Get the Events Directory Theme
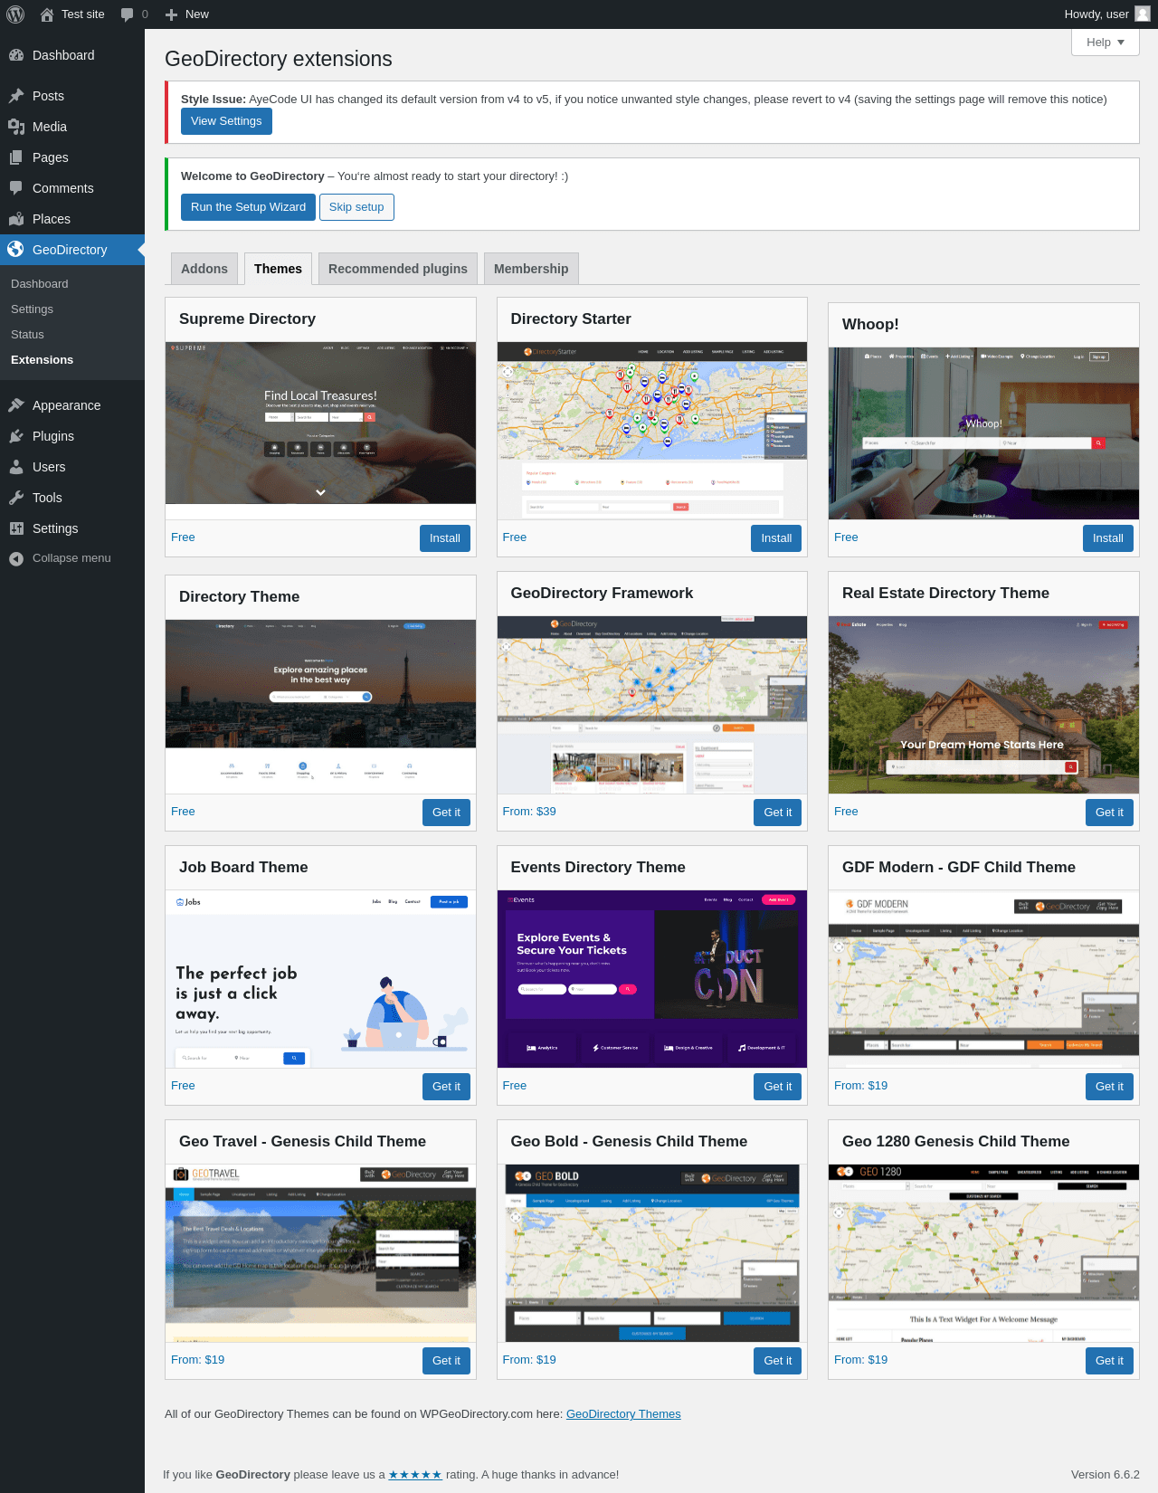 click(778, 1087)
